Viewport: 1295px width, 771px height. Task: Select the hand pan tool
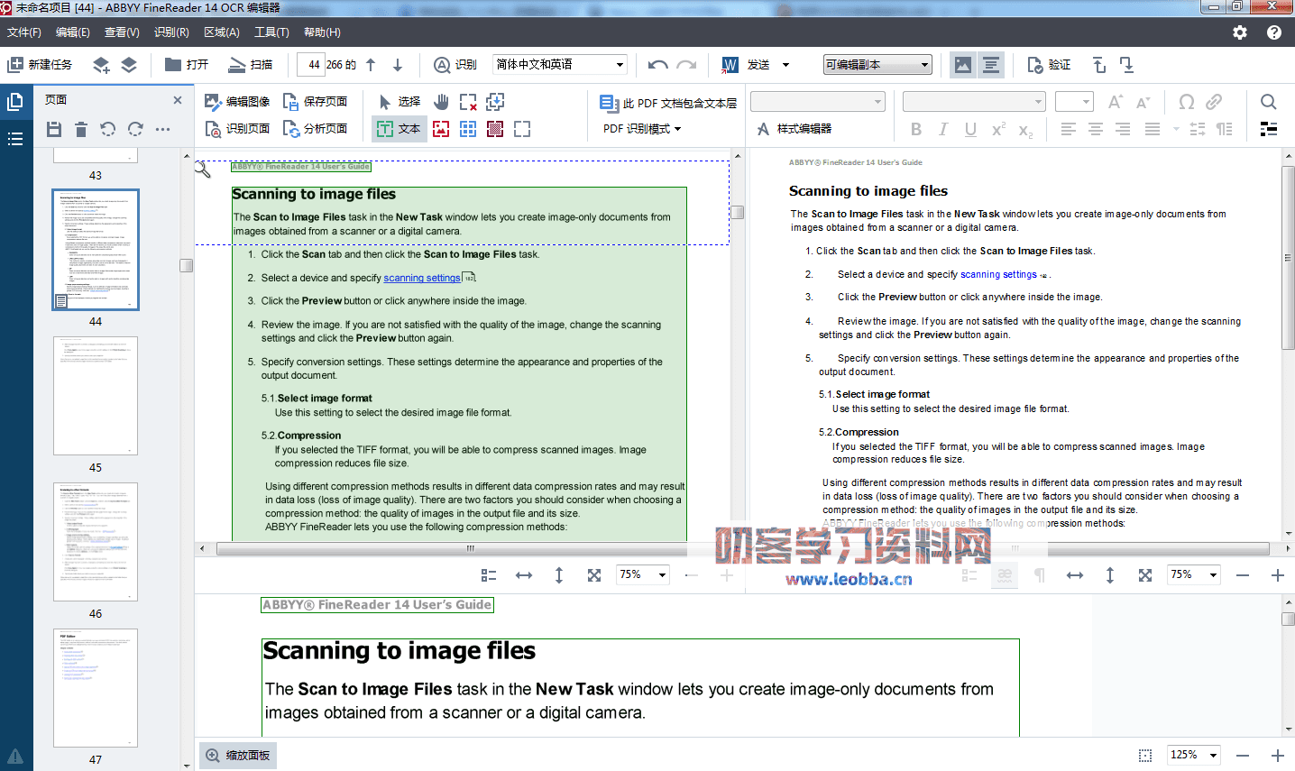(x=441, y=102)
